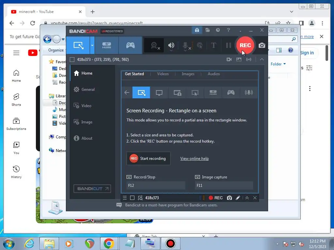Switch to Videos tab
334x250 pixels.
pos(163,74)
